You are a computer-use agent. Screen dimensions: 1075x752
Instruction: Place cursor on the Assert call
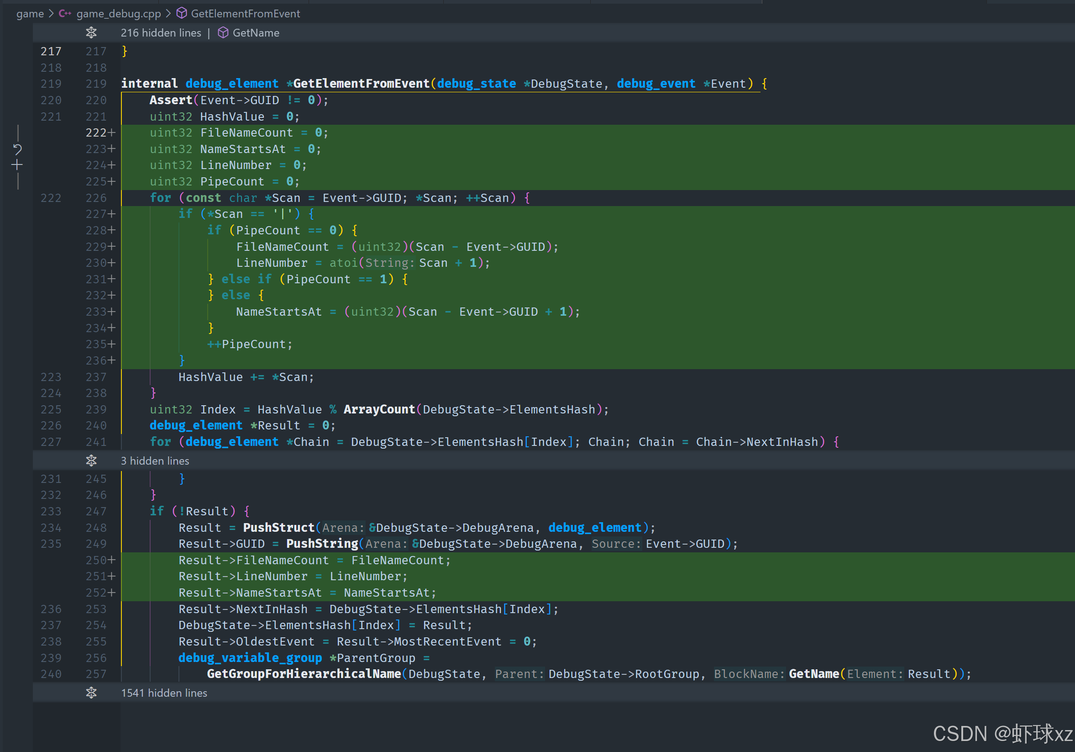170,100
